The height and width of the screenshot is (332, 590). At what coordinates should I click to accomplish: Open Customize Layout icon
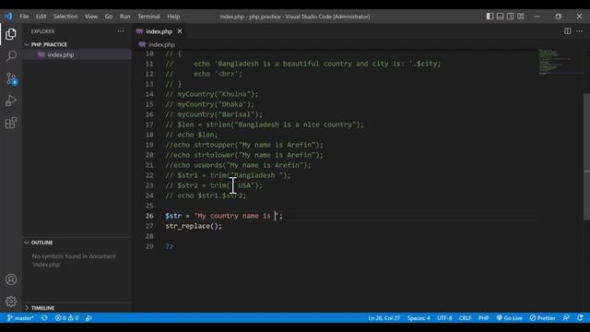click(x=520, y=17)
